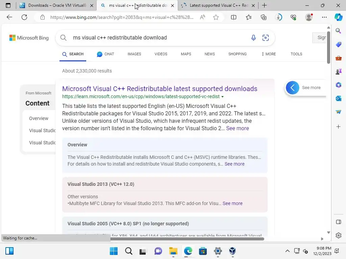Open the TOOLS search filter
This screenshot has width=346, height=259.
coord(296,54)
